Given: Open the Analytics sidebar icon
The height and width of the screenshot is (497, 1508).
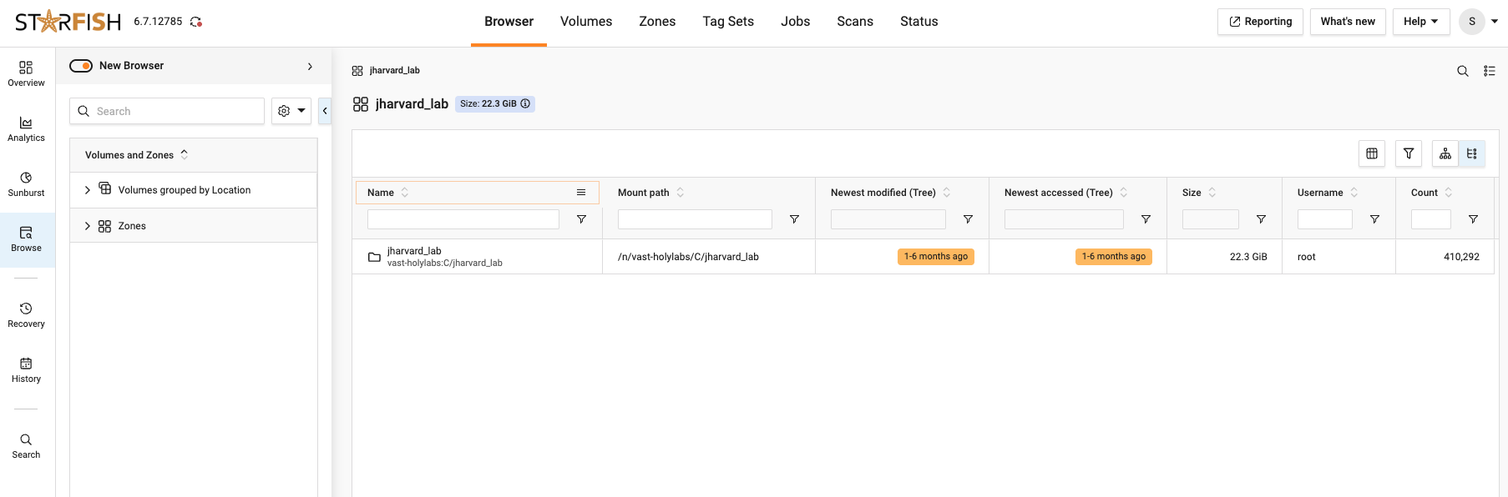Looking at the screenshot, I should pos(26,129).
